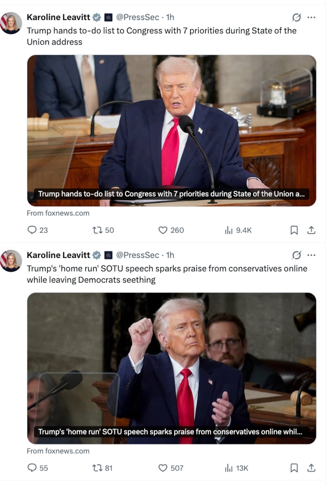Share the second tweet about conservatives praise
Viewport: 333px width, 485px height.
[x=311, y=467]
